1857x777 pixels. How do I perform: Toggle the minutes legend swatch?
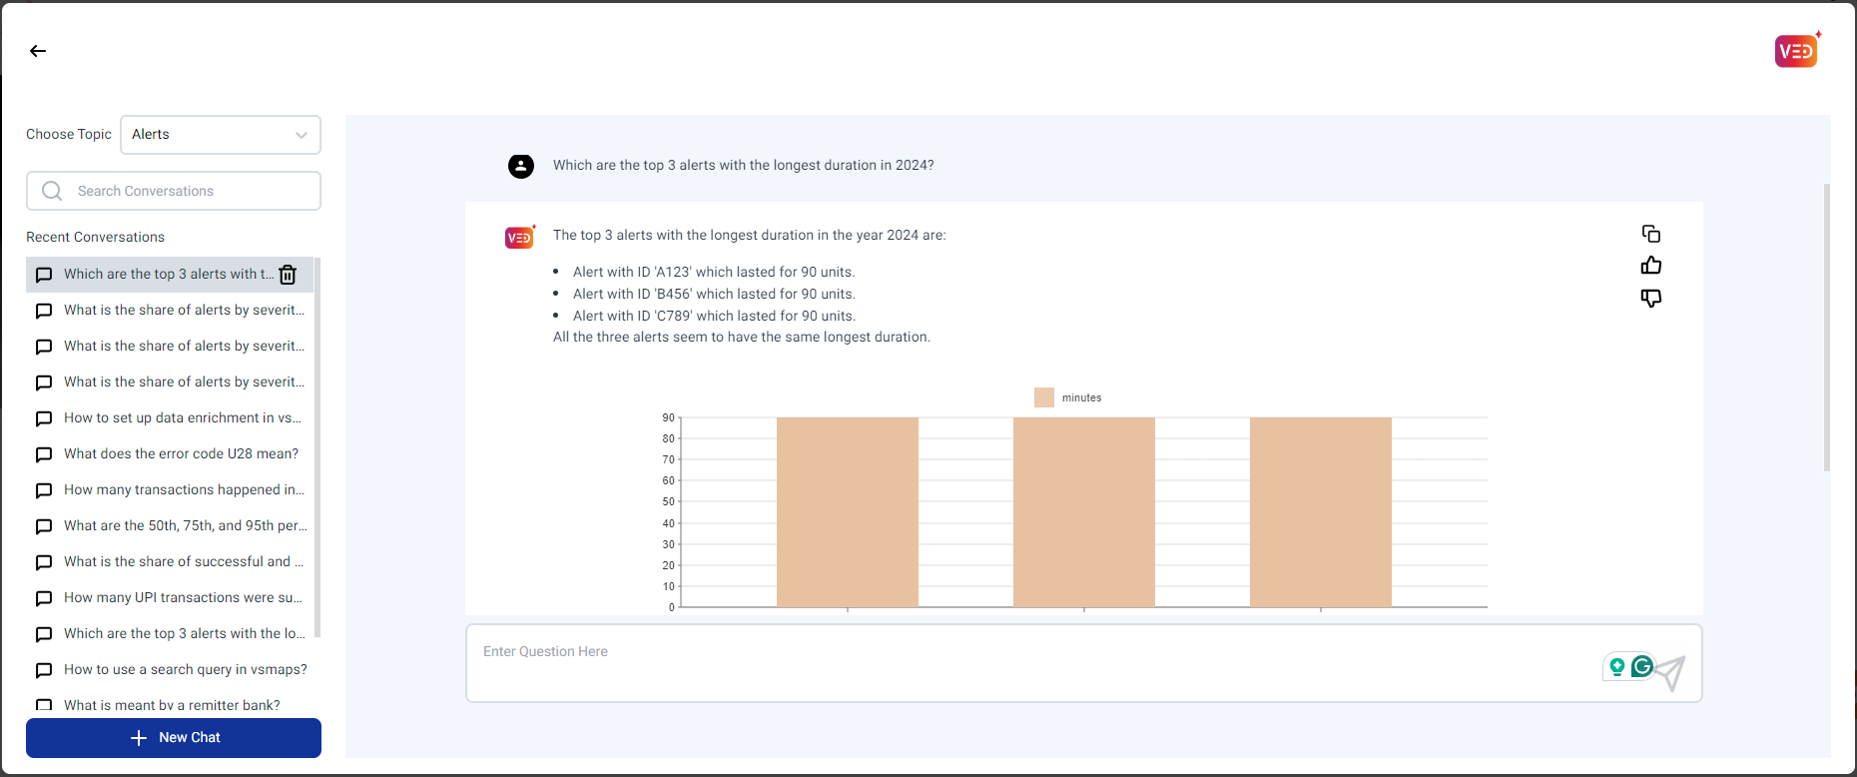1044,397
